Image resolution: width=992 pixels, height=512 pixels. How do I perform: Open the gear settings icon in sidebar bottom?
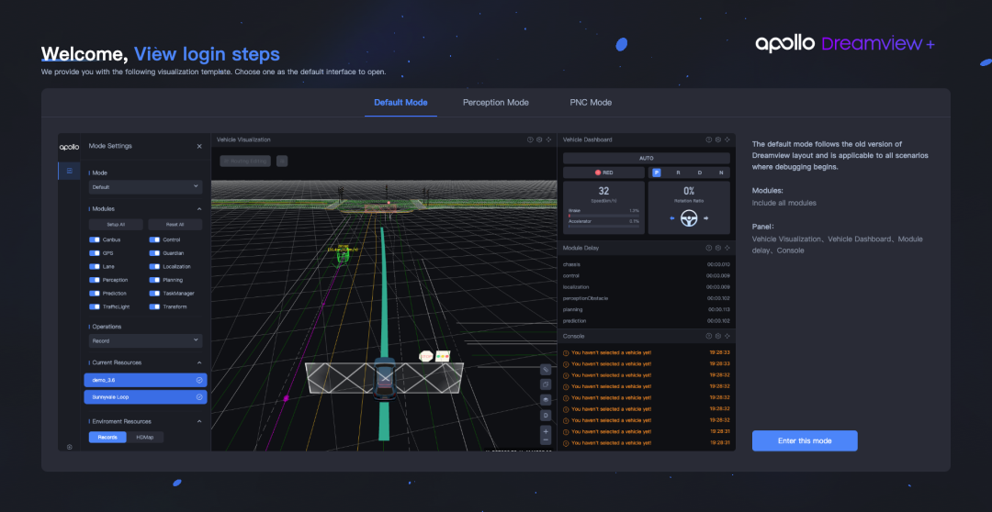pyautogui.click(x=69, y=447)
